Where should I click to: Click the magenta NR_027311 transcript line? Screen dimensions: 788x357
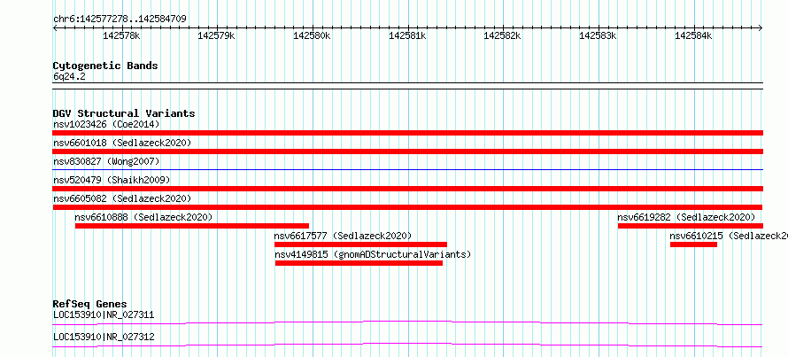tap(407, 322)
